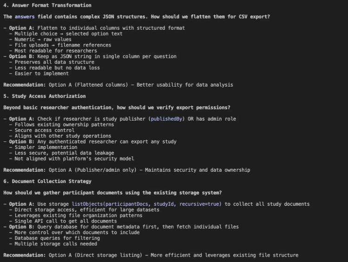This screenshot has width=348, height=262.
Task: Select the "6. Document Collection Strategy" heading
Action: 47,181
